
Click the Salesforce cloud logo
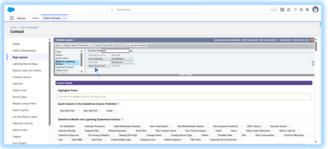11,10
